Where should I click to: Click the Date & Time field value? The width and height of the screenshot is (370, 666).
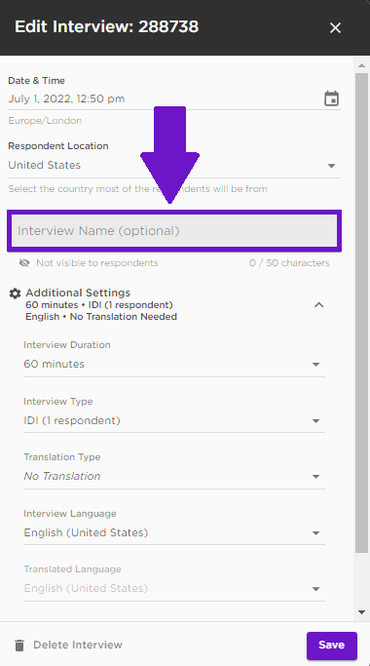(x=66, y=98)
